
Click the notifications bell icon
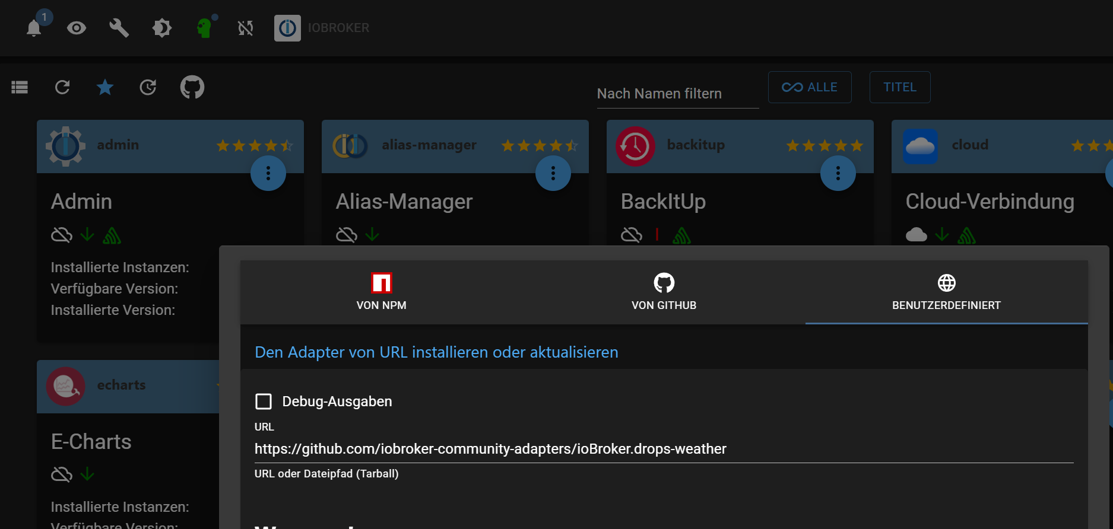click(x=34, y=28)
